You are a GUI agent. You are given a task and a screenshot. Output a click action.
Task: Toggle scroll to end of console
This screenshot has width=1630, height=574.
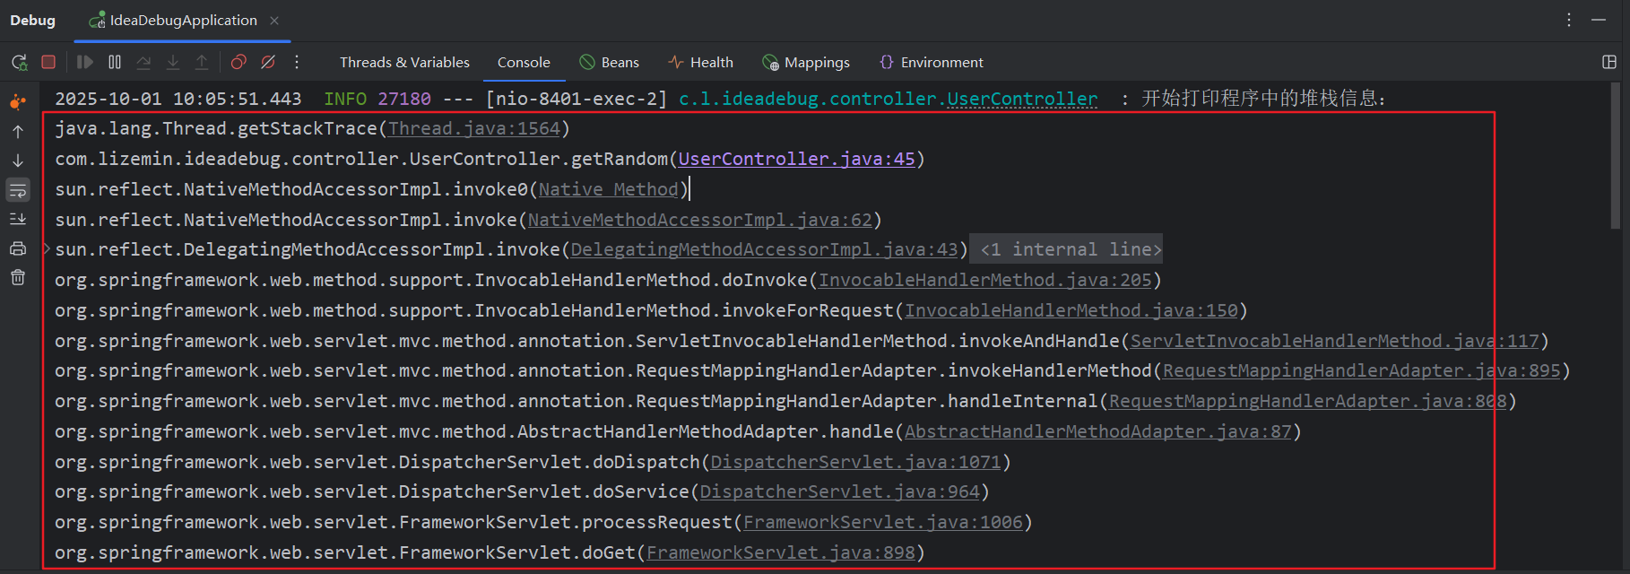click(x=18, y=219)
